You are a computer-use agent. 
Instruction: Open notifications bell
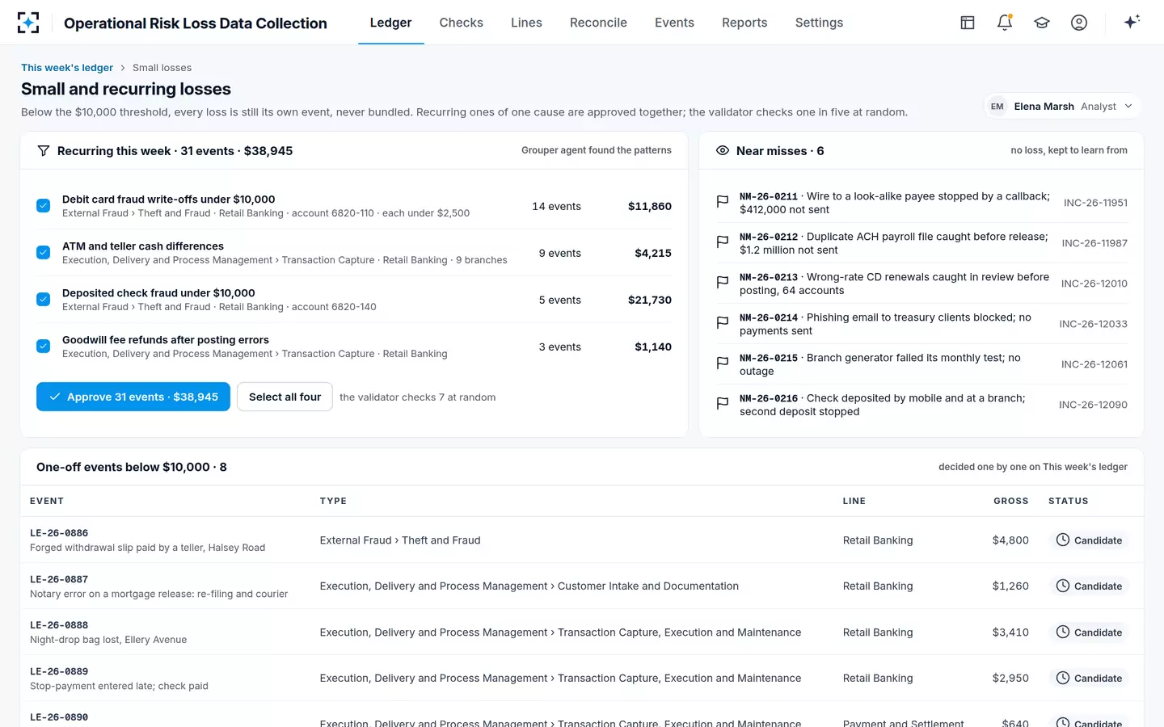click(x=1005, y=23)
